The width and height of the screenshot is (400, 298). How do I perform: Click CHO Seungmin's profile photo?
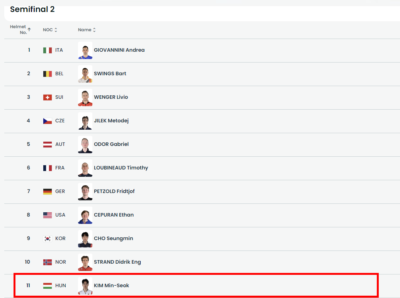(x=85, y=239)
